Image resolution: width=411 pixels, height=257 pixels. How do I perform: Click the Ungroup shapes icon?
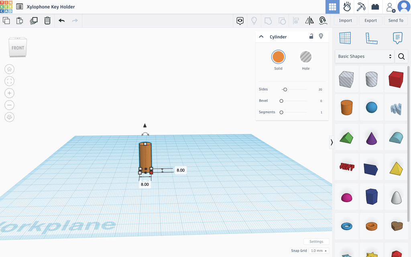pos(282,21)
